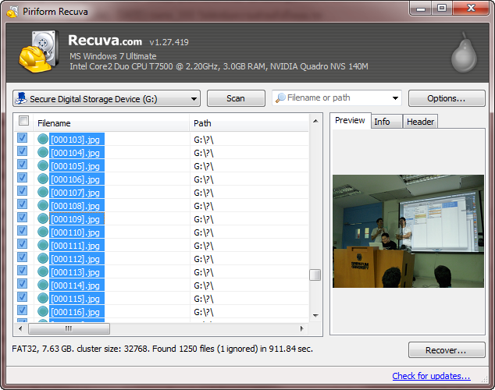The image size is (495, 390).
Task: Click the drive icon in the device selector
Action: (x=21, y=98)
